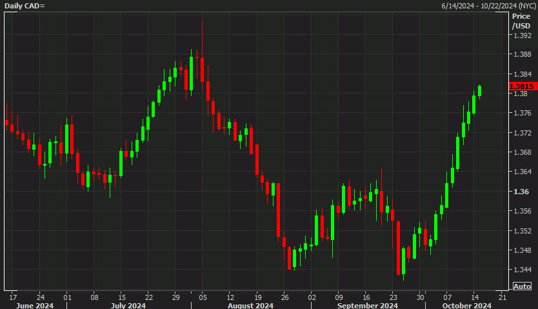538x309 pixels.
Task: Click the August 2024 month label
Action: tap(250, 305)
